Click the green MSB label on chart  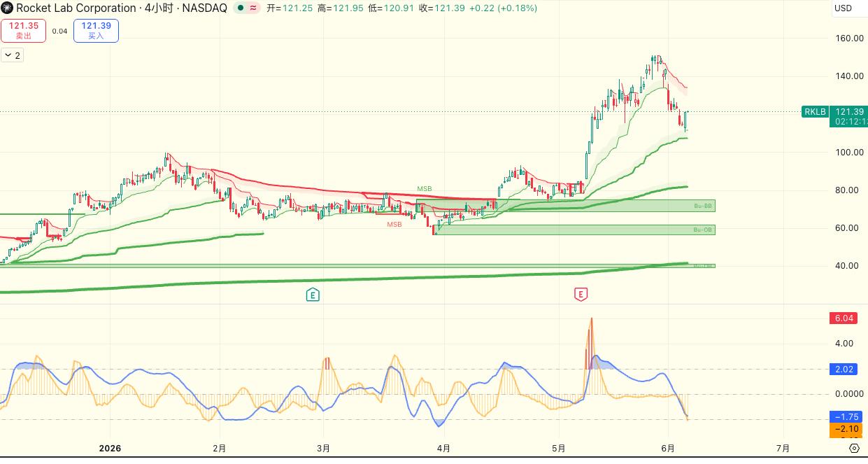(425, 189)
